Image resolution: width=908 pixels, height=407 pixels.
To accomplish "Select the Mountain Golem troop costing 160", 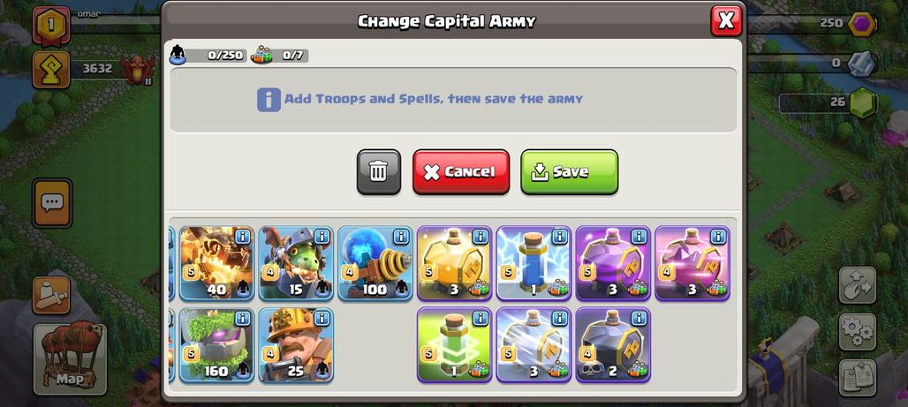I will [x=216, y=345].
